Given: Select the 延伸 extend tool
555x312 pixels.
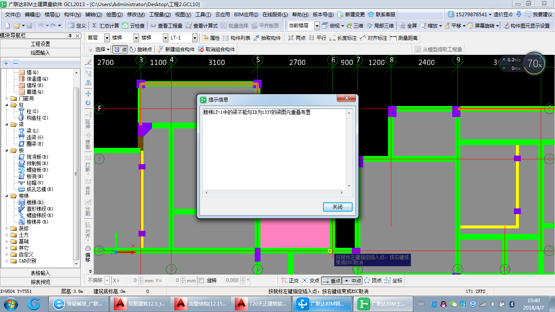Looking at the screenshot, I should [88, 121].
